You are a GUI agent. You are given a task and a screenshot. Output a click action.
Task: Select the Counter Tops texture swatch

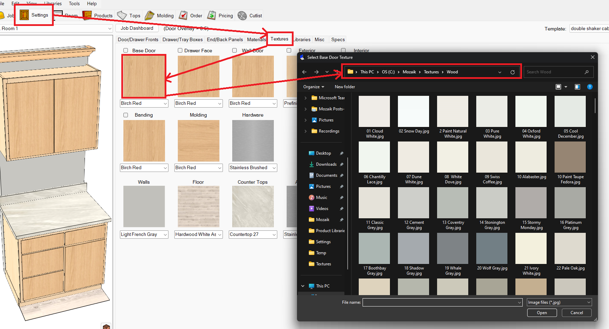click(x=253, y=207)
